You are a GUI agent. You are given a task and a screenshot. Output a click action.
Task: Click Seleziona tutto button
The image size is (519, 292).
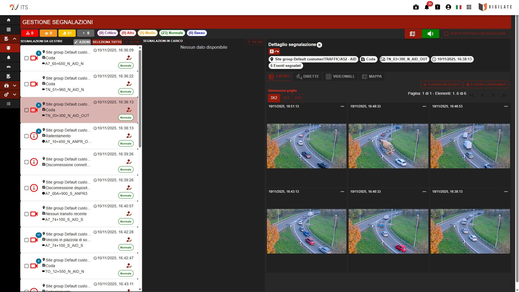pos(107,42)
